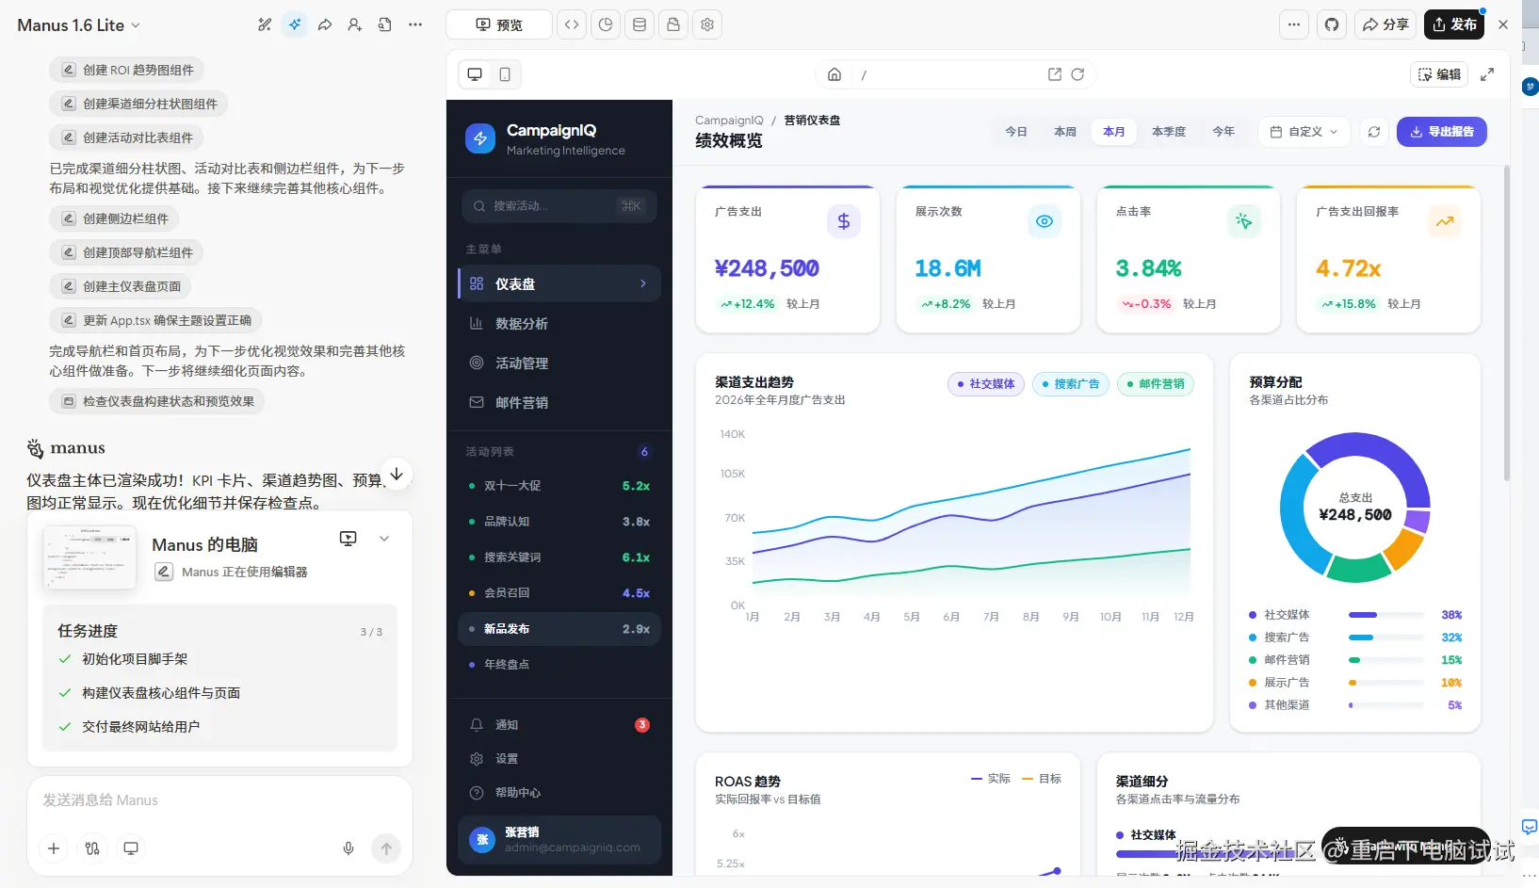The image size is (1539, 888).
Task: Click the home icon in preview address bar
Action: click(834, 74)
